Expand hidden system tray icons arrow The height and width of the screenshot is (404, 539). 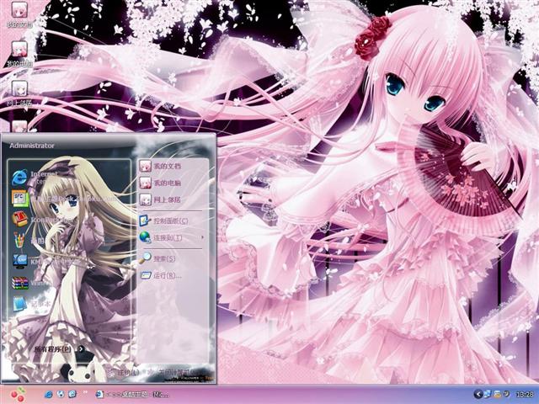(478, 394)
